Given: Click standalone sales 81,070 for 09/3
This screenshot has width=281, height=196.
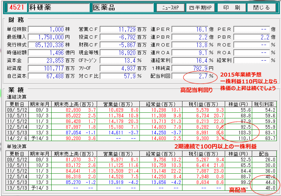Looking at the screenshot, I should click(x=73, y=159).
